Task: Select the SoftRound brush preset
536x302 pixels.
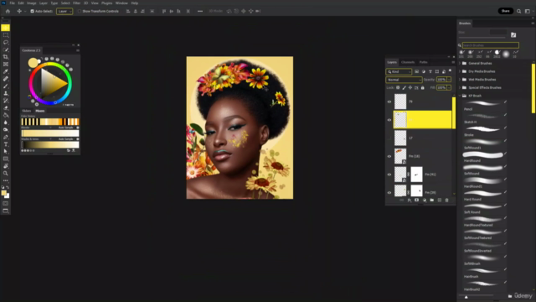Action: click(x=484, y=169)
